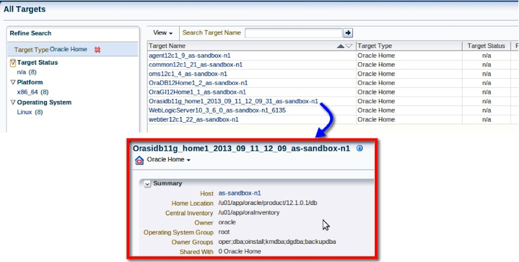Filter by Linux (8) operating system
519x262 pixels.
[x=30, y=112]
